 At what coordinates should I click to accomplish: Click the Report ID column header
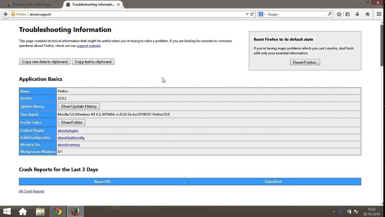tap(102, 181)
